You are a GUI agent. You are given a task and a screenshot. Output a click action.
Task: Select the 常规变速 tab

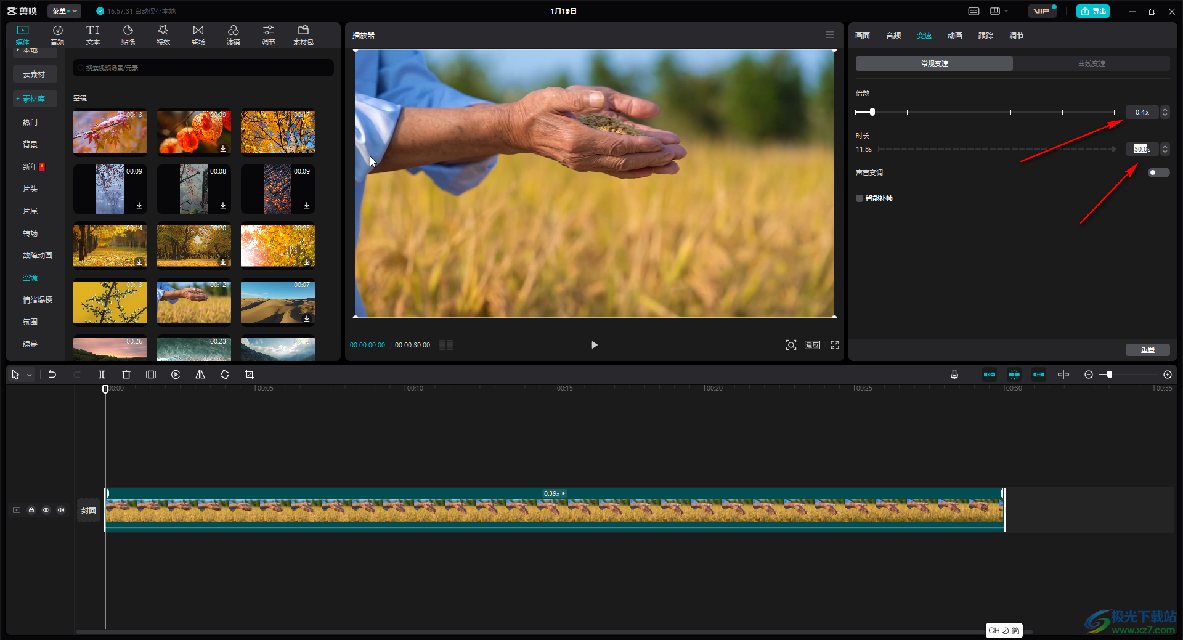934,63
